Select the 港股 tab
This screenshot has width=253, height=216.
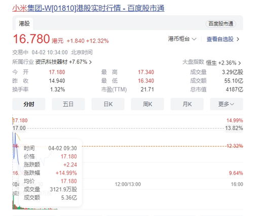tap(24, 24)
